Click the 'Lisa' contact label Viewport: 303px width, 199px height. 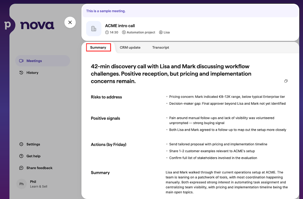coord(167,32)
